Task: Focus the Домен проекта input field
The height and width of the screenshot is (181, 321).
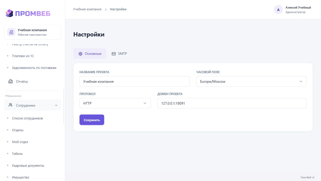Action: point(232,103)
